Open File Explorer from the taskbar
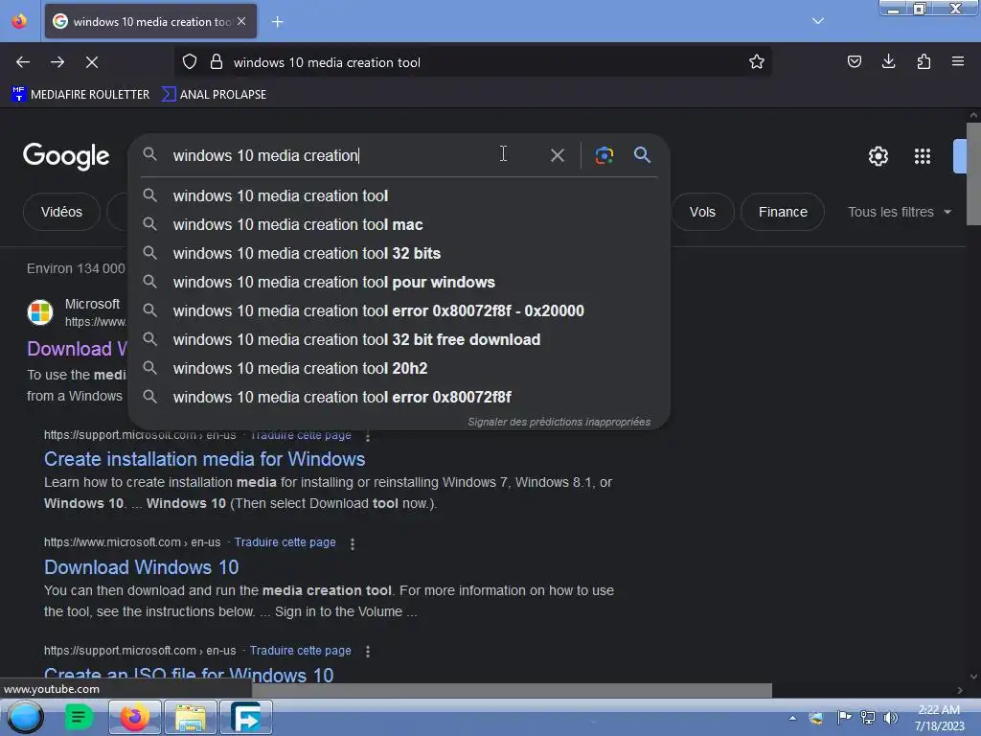The height and width of the screenshot is (736, 981). pos(191,717)
